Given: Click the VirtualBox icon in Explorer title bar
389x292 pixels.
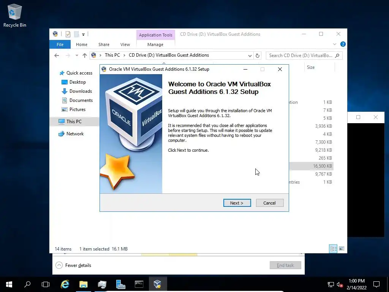Looking at the screenshot, I should click(x=55, y=34).
